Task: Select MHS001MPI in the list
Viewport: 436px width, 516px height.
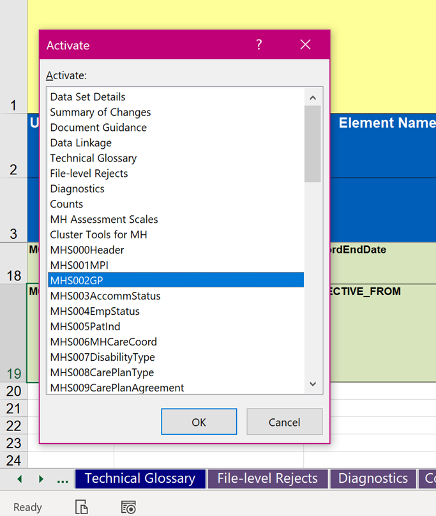Action: click(x=176, y=265)
